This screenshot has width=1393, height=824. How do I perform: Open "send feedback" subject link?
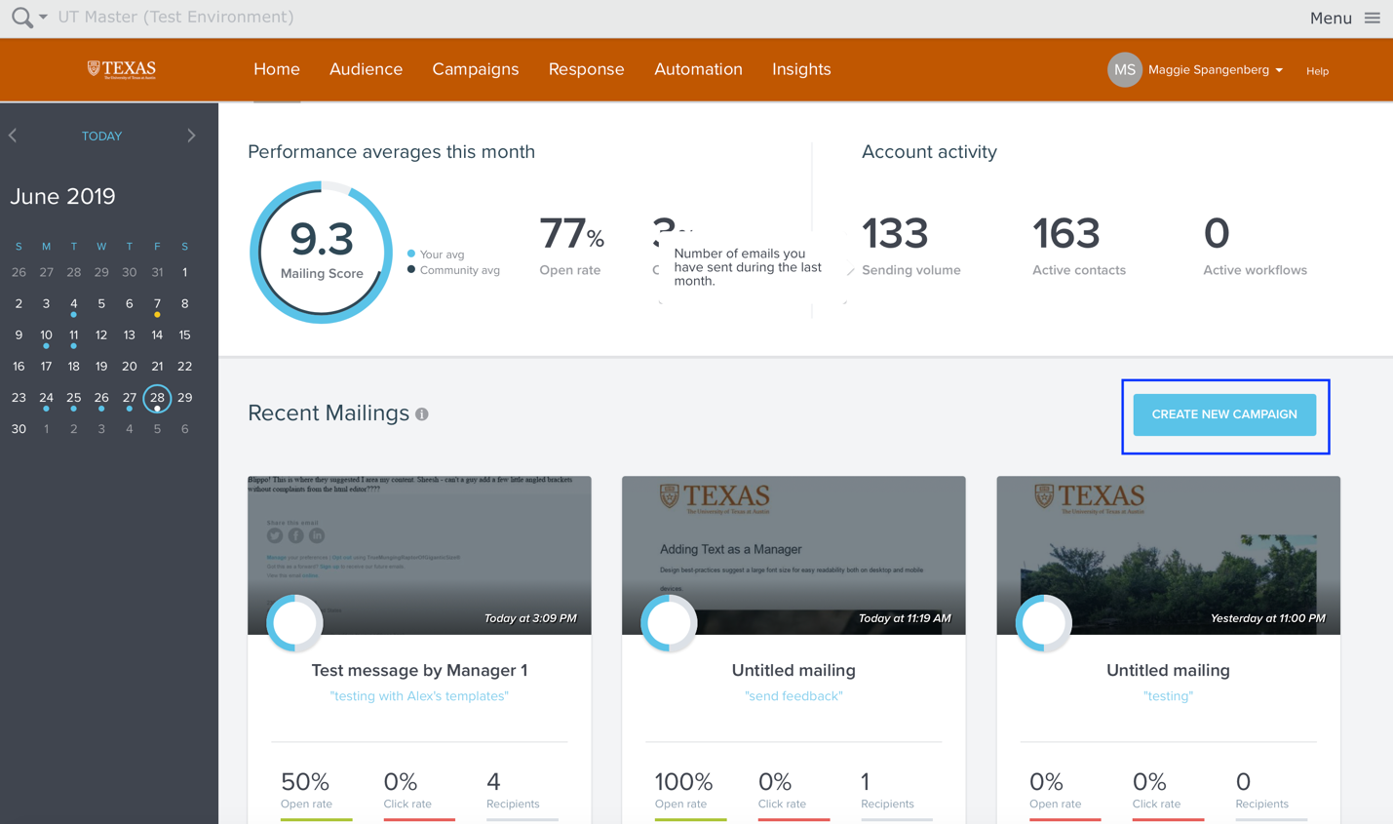(x=793, y=696)
